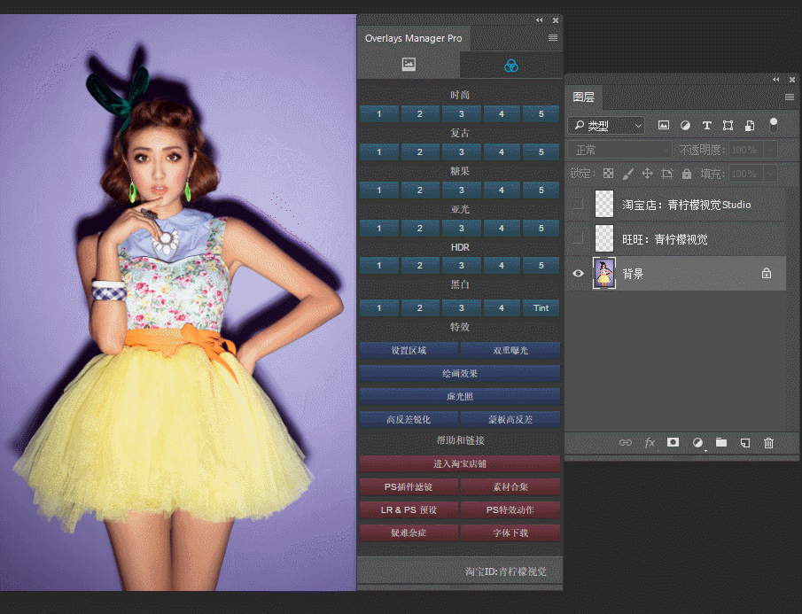Add a layer mask to 背景

tap(673, 443)
